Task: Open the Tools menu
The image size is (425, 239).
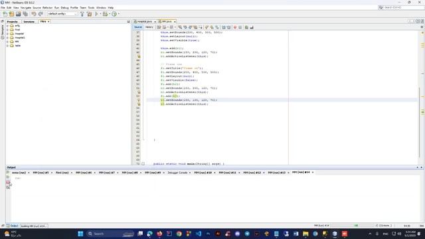Action: [91, 7]
